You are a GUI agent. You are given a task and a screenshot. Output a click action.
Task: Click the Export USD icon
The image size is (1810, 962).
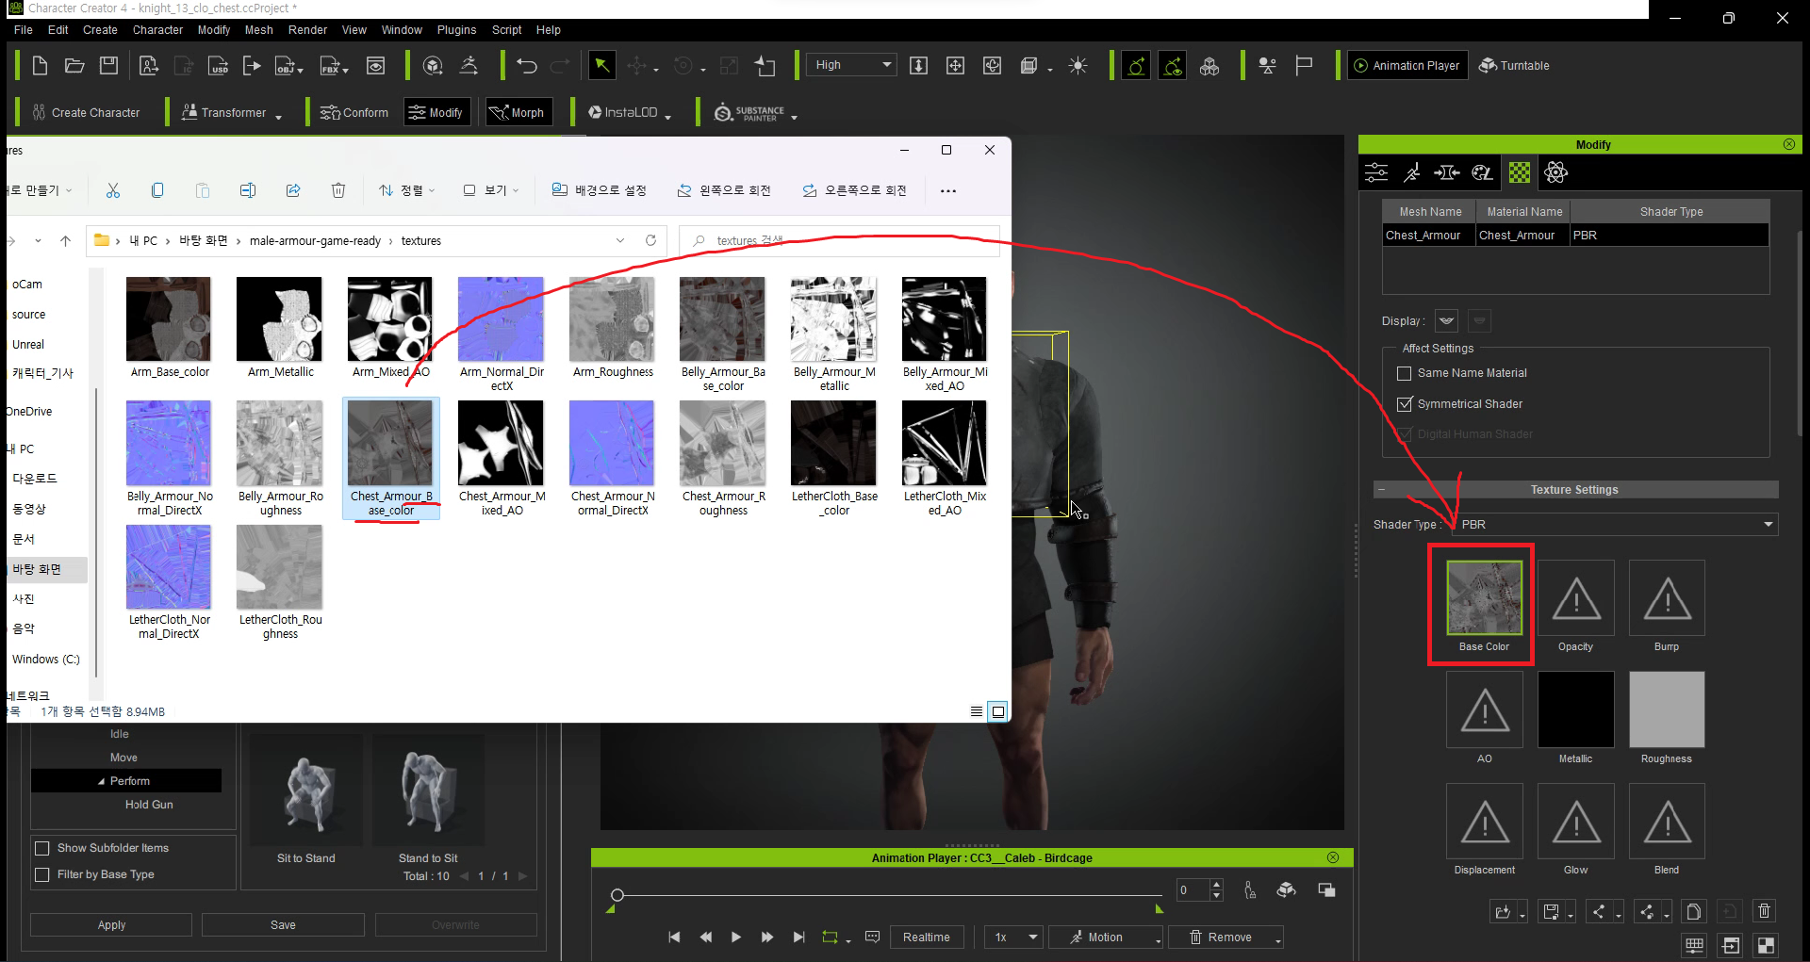click(219, 65)
